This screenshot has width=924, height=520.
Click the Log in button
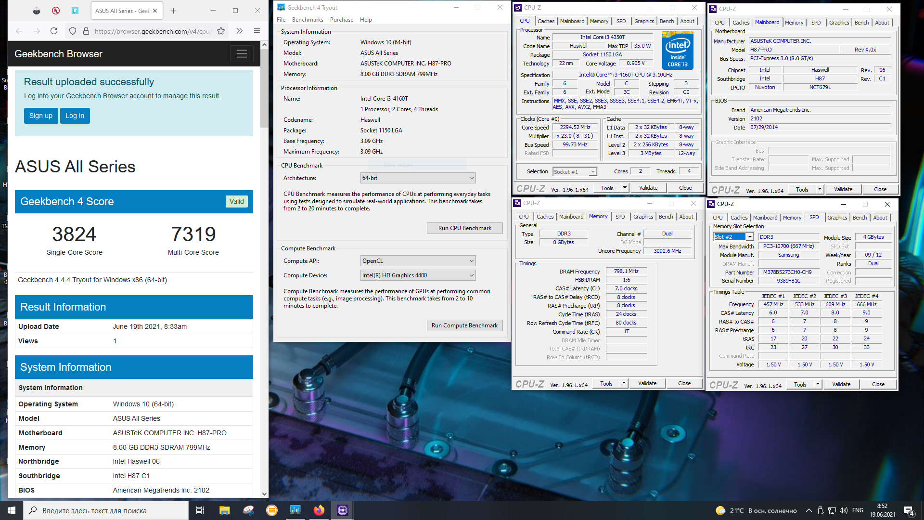tap(75, 116)
